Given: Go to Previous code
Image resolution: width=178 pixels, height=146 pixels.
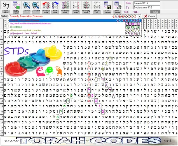Looking at the screenshot, I should pyautogui.click(x=46, y=7).
